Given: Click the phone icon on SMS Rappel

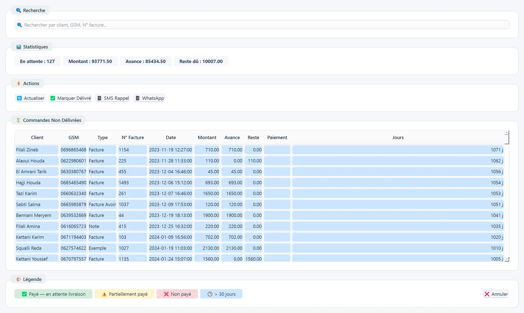Looking at the screenshot, I should click(x=100, y=98).
